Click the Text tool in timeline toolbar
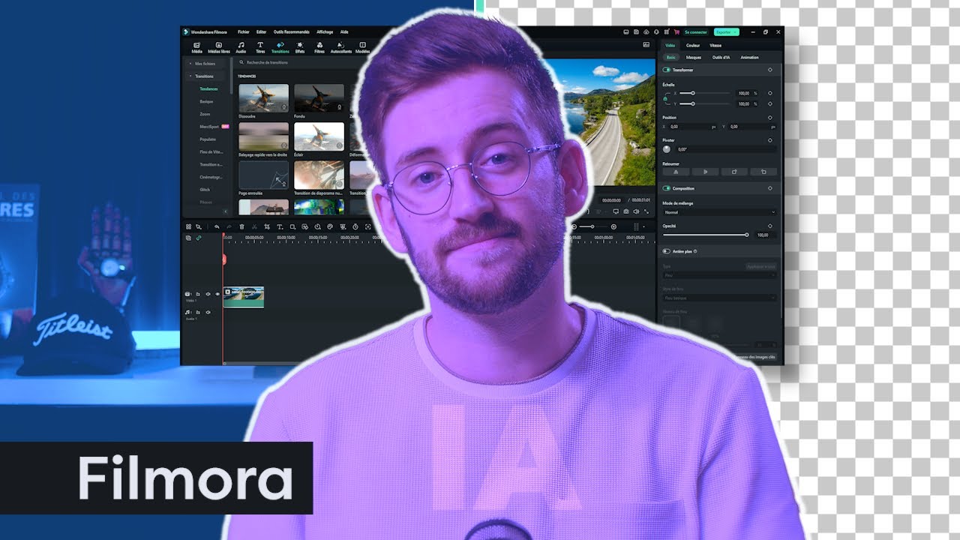The width and height of the screenshot is (960, 540). pos(280,226)
